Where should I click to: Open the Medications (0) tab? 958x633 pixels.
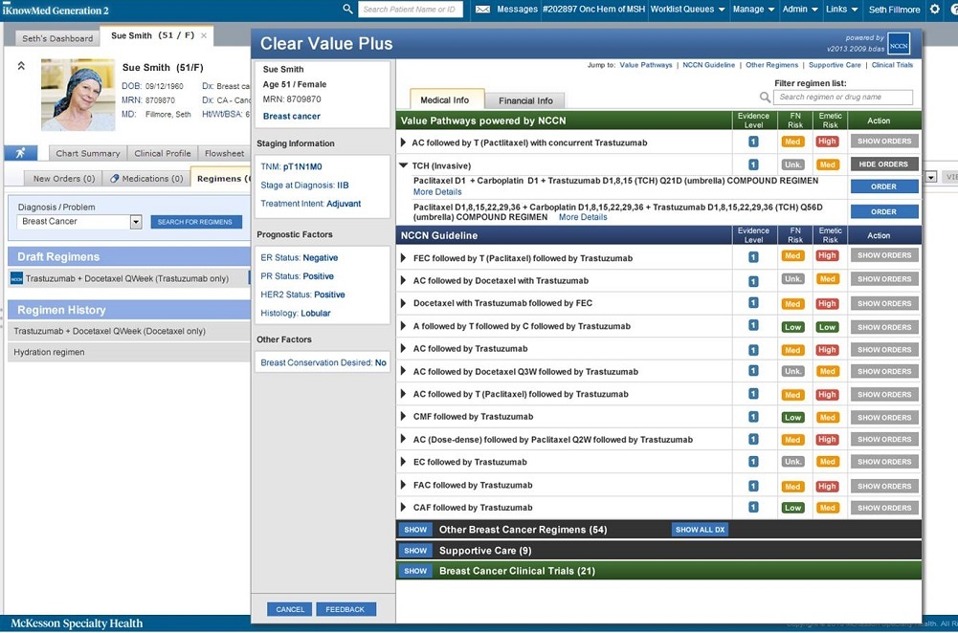tap(146, 178)
